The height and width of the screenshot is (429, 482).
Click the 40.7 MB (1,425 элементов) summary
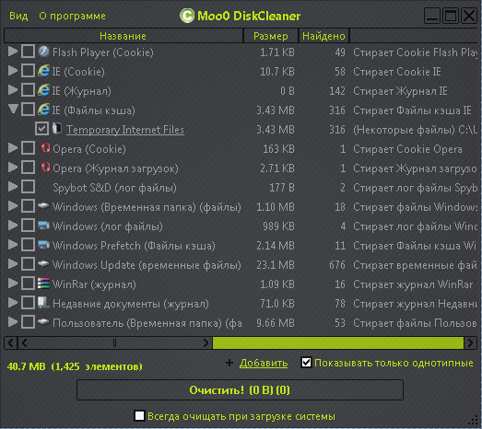pyautogui.click(x=75, y=366)
